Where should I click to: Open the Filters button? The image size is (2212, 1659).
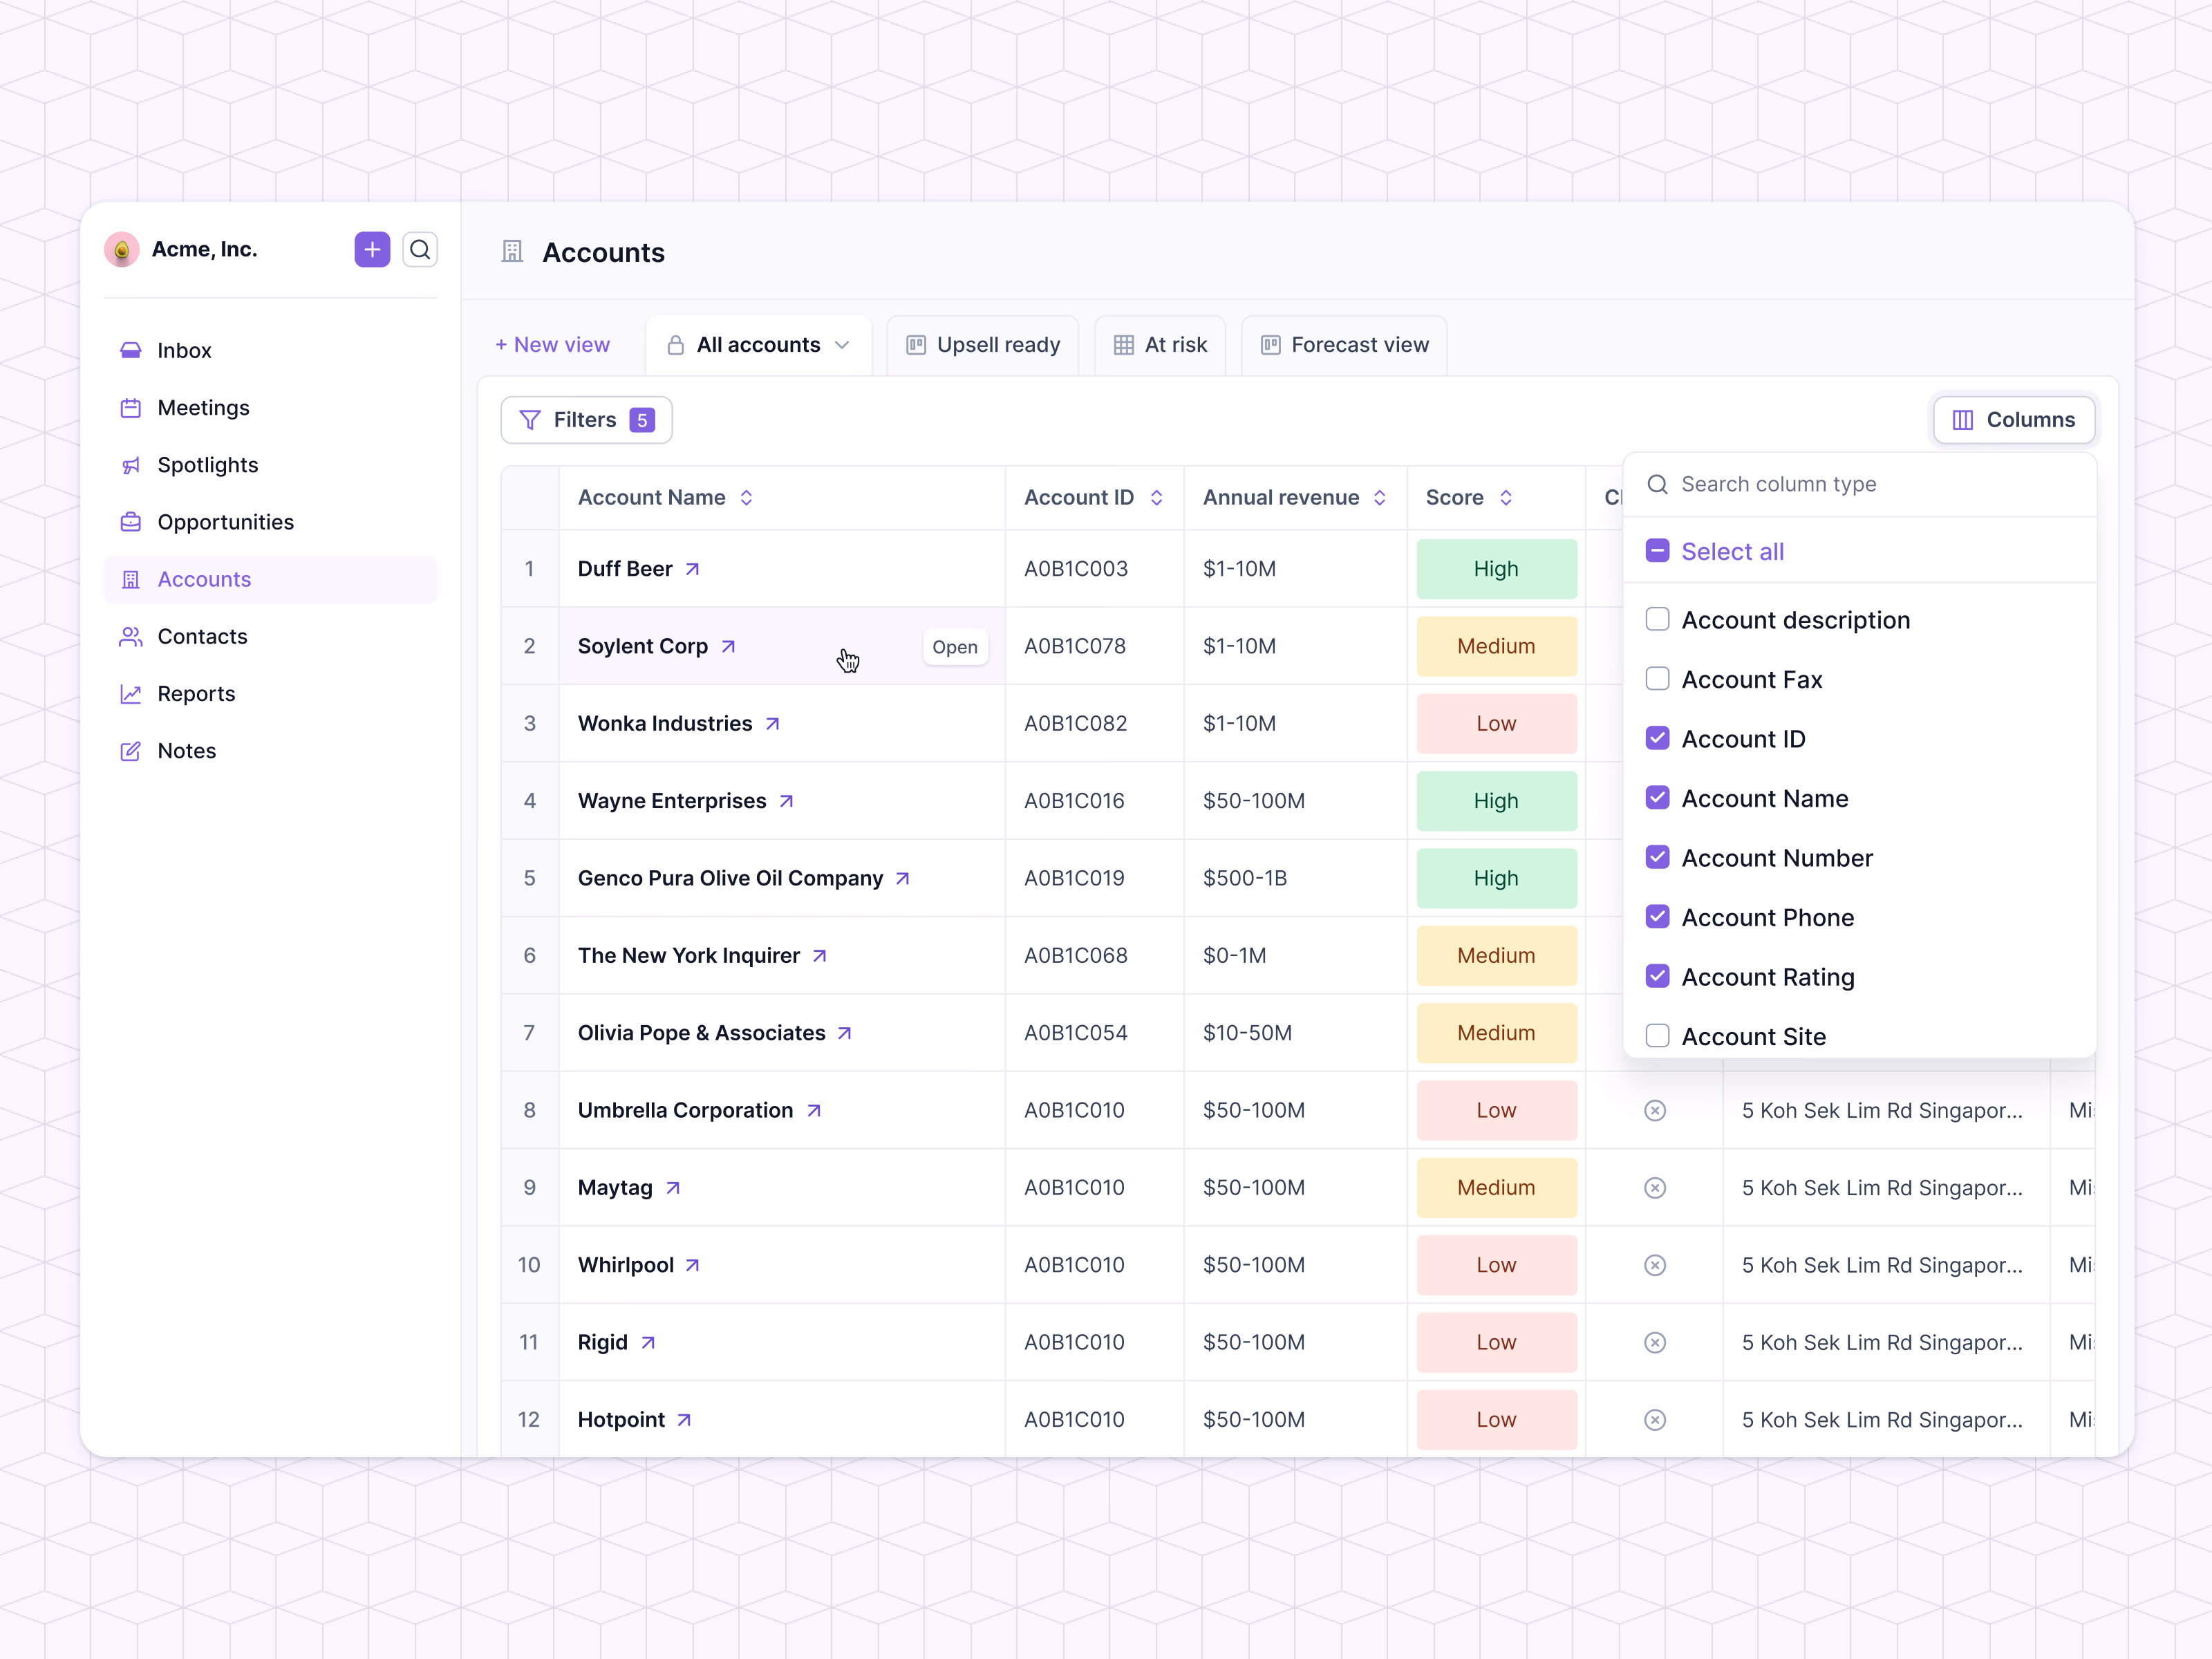(586, 420)
